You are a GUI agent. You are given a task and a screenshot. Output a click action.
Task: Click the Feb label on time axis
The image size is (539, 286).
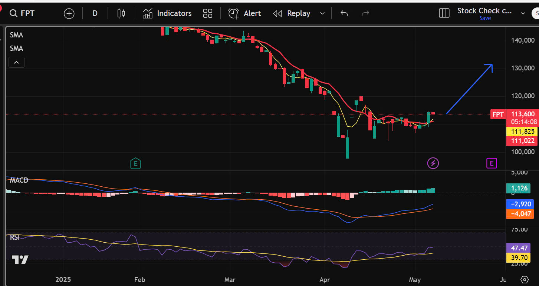click(x=139, y=280)
